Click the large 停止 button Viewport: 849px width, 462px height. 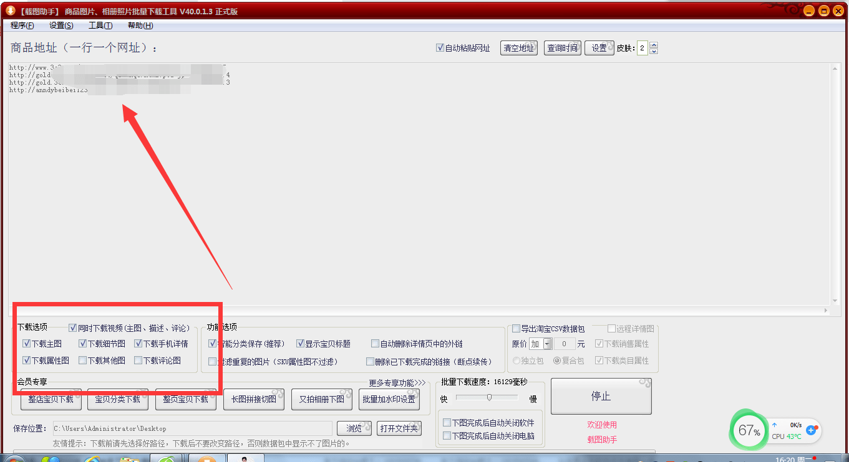coord(601,396)
